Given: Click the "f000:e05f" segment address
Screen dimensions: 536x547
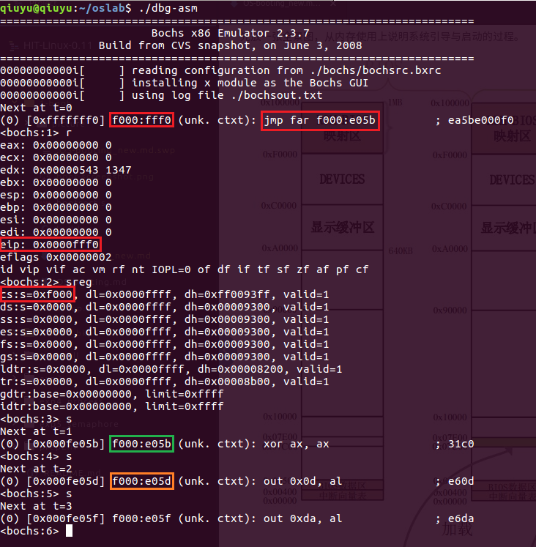Looking at the screenshot, I should point(141,518).
